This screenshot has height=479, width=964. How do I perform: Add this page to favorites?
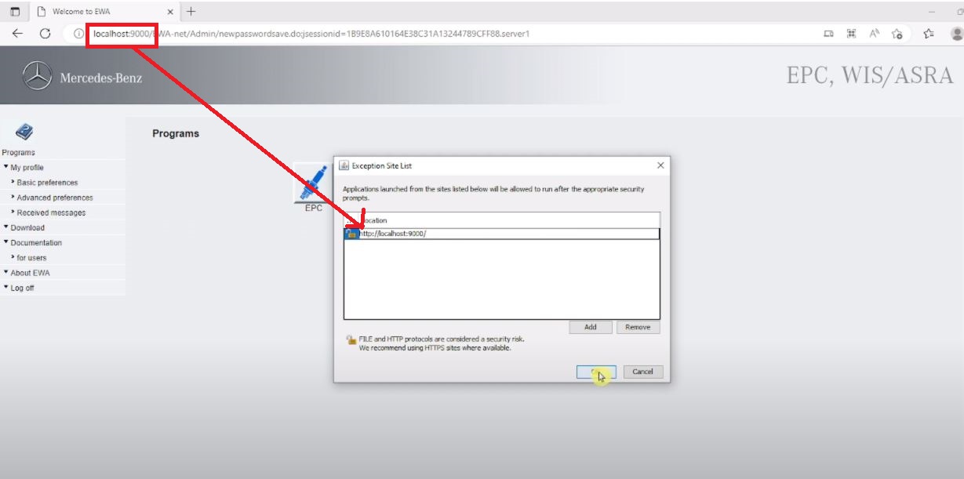[x=897, y=34]
